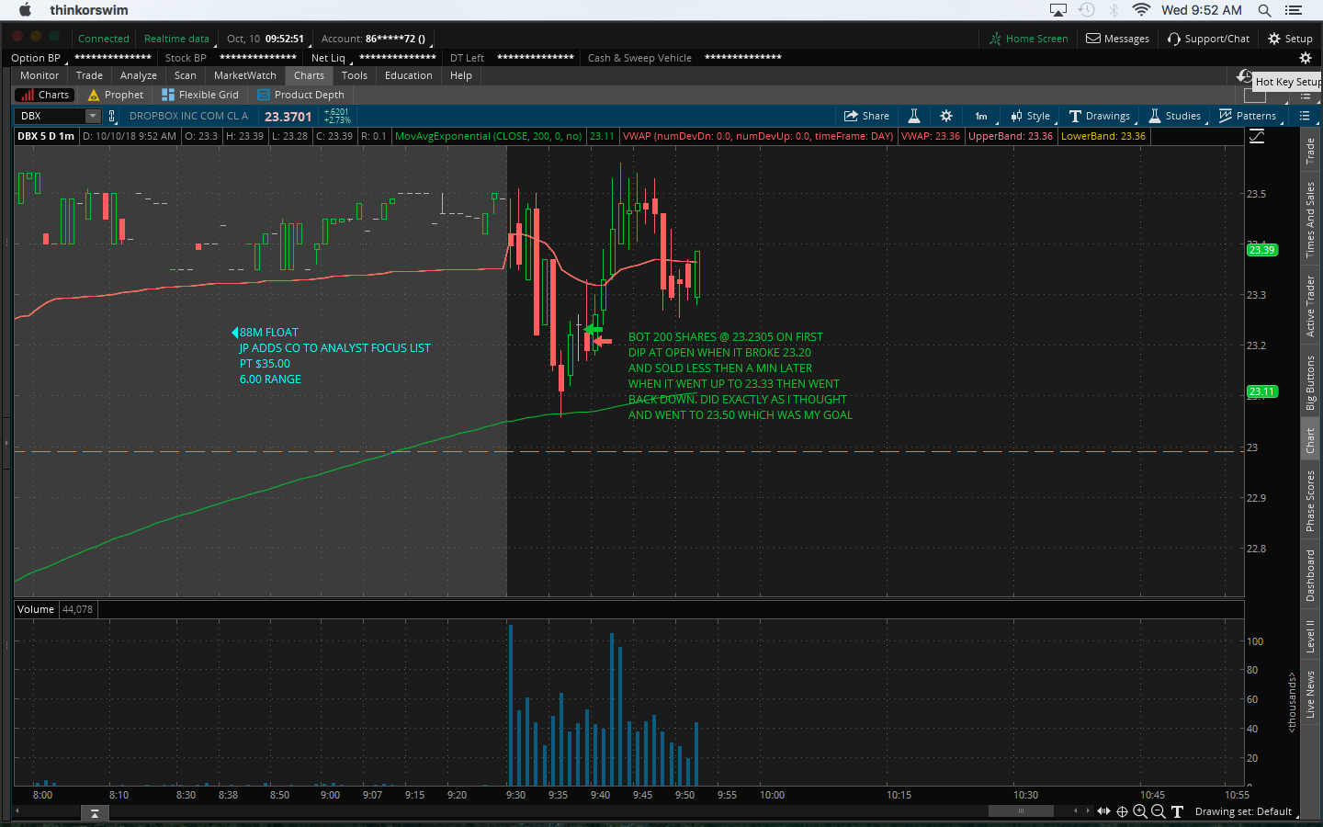
Task: Open the DBX symbol dropdown arrow
Action: pos(93,116)
